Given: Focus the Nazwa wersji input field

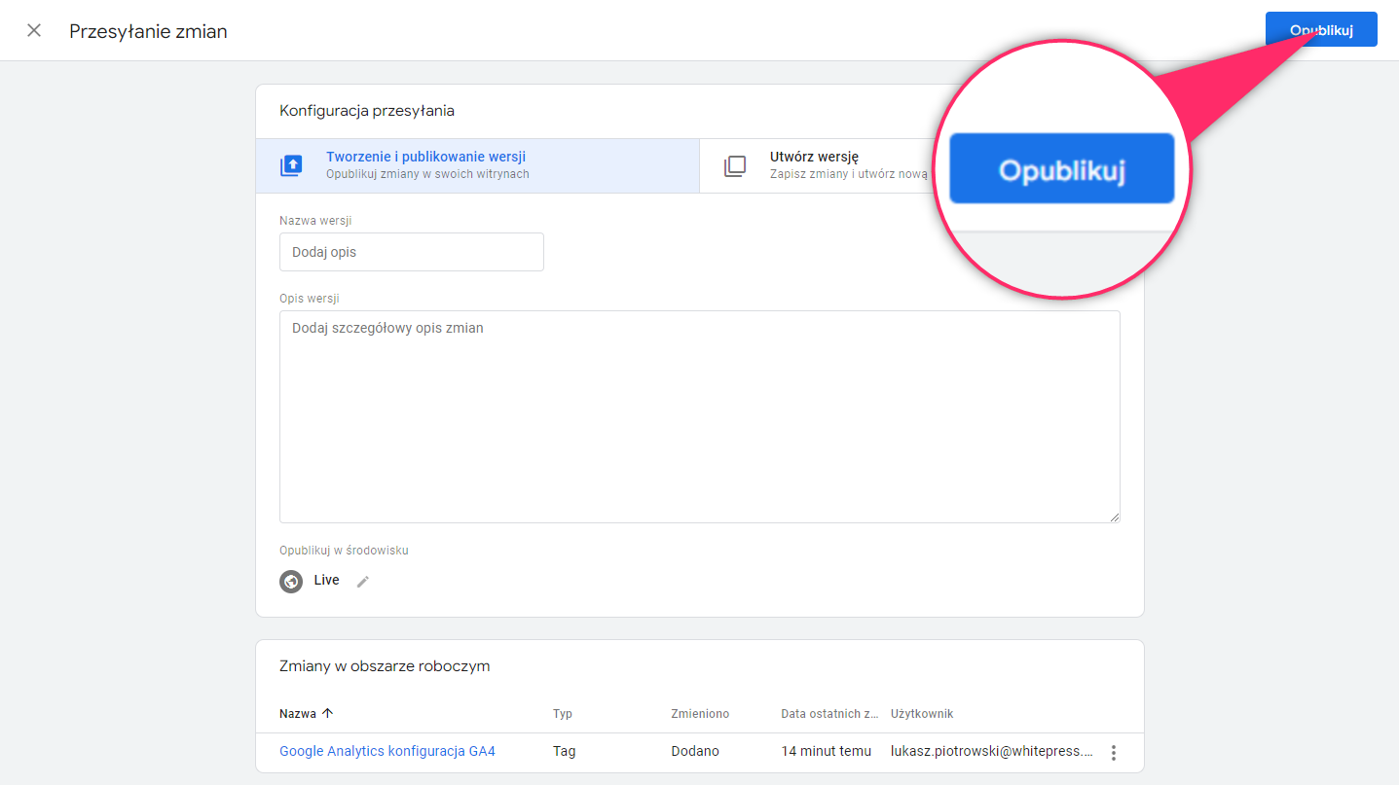Looking at the screenshot, I should point(411,252).
